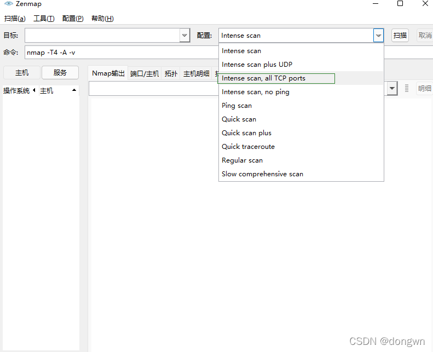Open the scan output selector dropdown arrow
Viewport: 433px width, 352px height.
pos(392,88)
